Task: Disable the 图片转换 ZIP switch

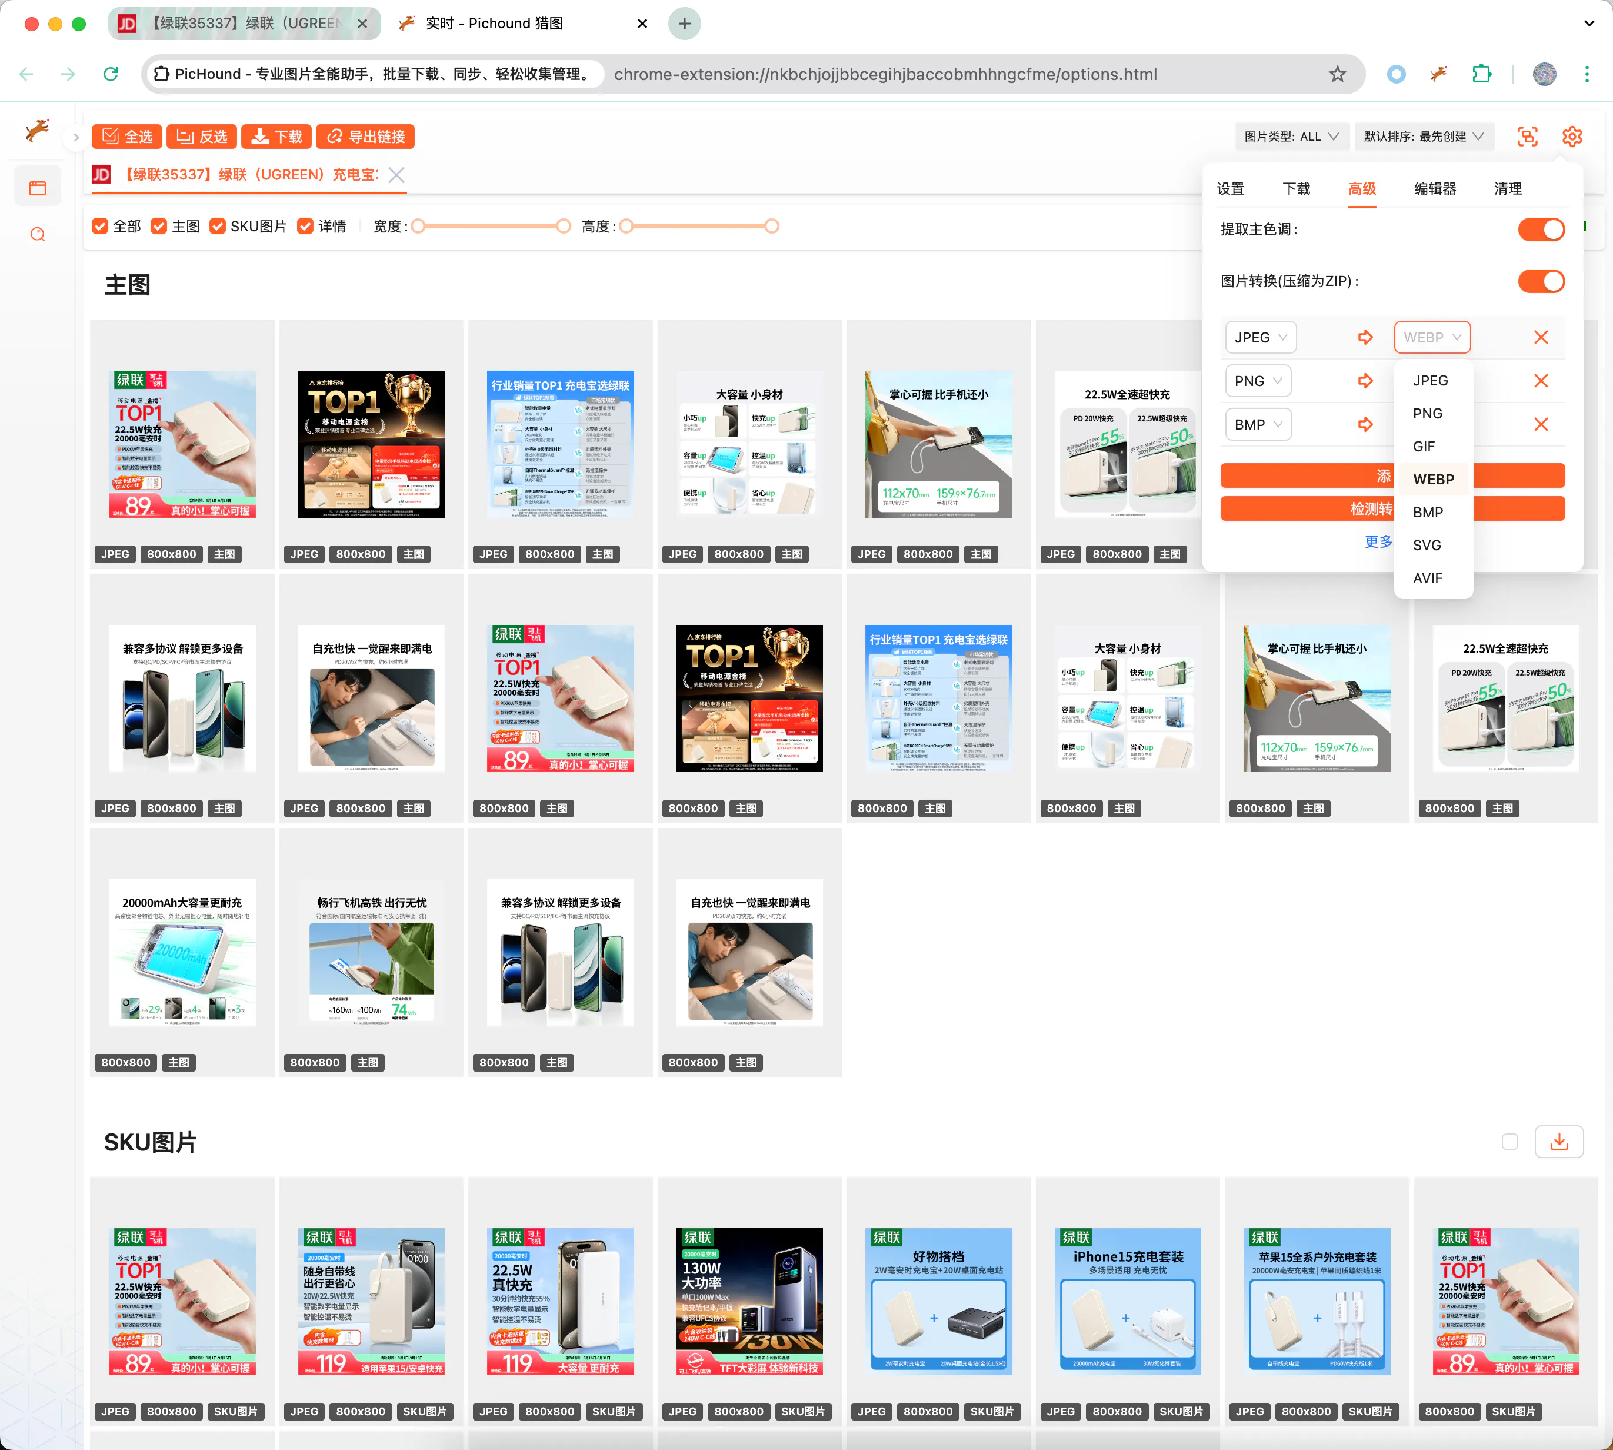Action: pyautogui.click(x=1541, y=281)
